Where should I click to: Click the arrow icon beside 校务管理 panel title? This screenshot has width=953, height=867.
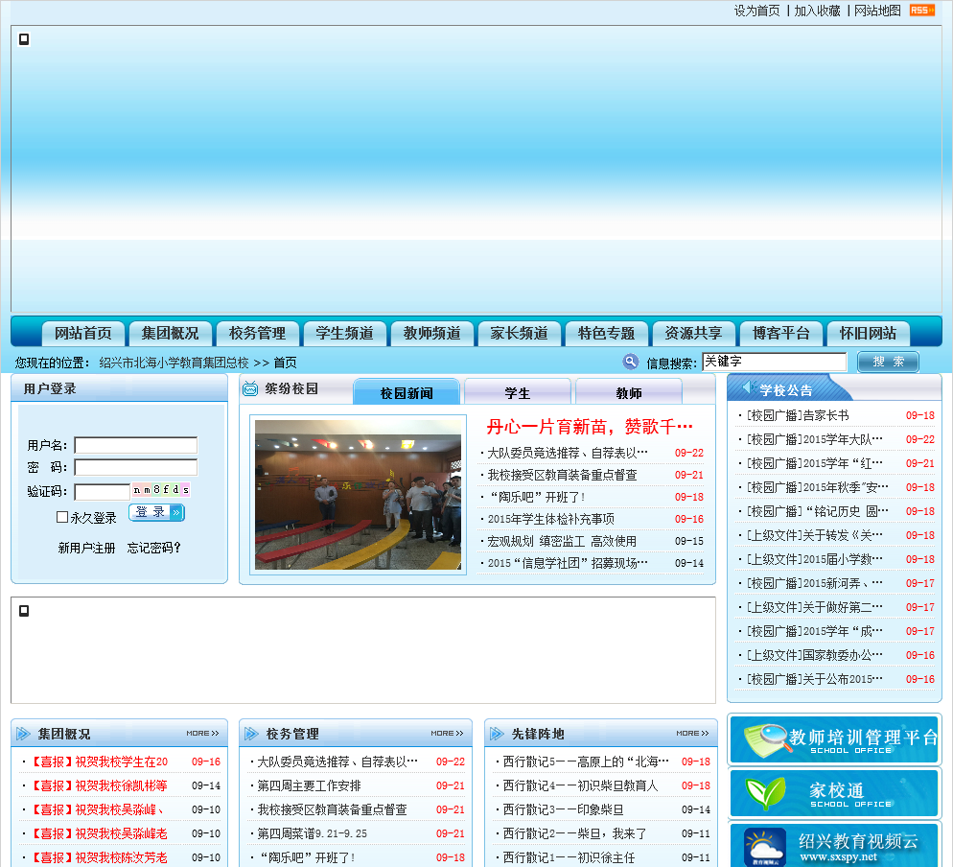click(251, 734)
